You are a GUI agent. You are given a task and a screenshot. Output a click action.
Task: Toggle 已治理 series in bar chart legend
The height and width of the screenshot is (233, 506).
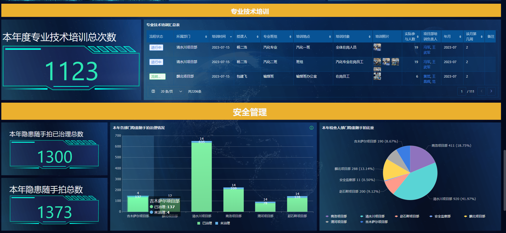tap(205, 223)
